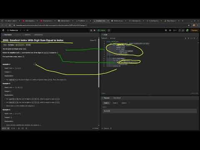Open the Python3 language dropdown
The height and width of the screenshot is (150, 200).
(104, 38)
